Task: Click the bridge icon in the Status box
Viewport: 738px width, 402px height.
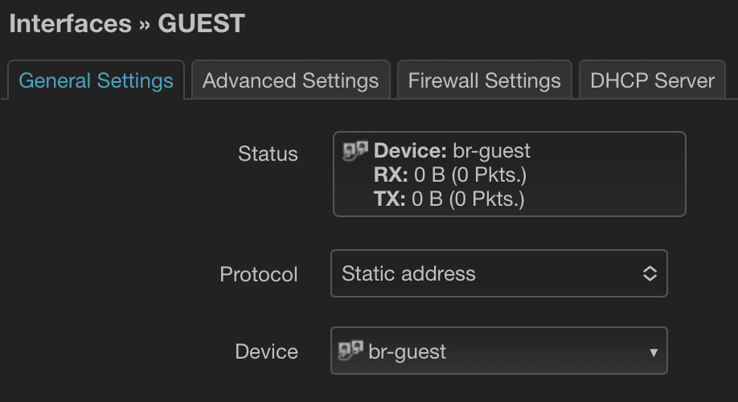Action: click(355, 150)
